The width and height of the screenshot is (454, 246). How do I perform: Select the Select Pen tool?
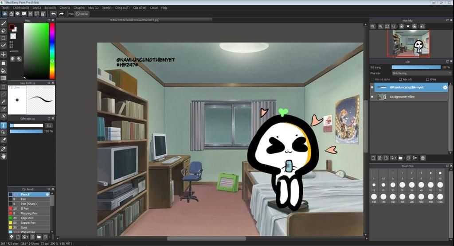click(4, 109)
